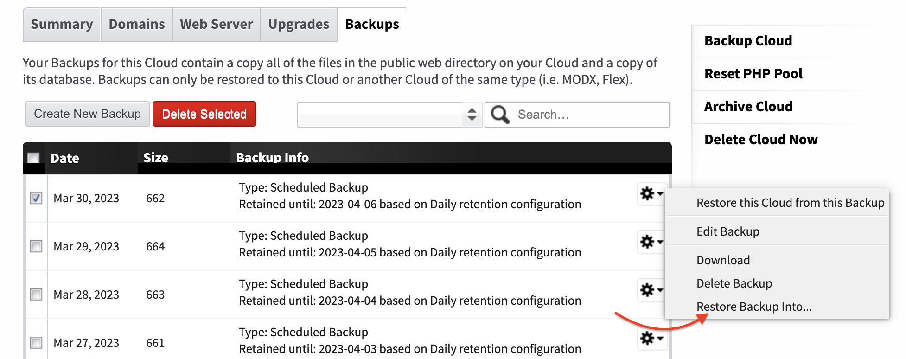Open gear menu for Mar 30 backup
This screenshot has height=359, width=906.
651,194
